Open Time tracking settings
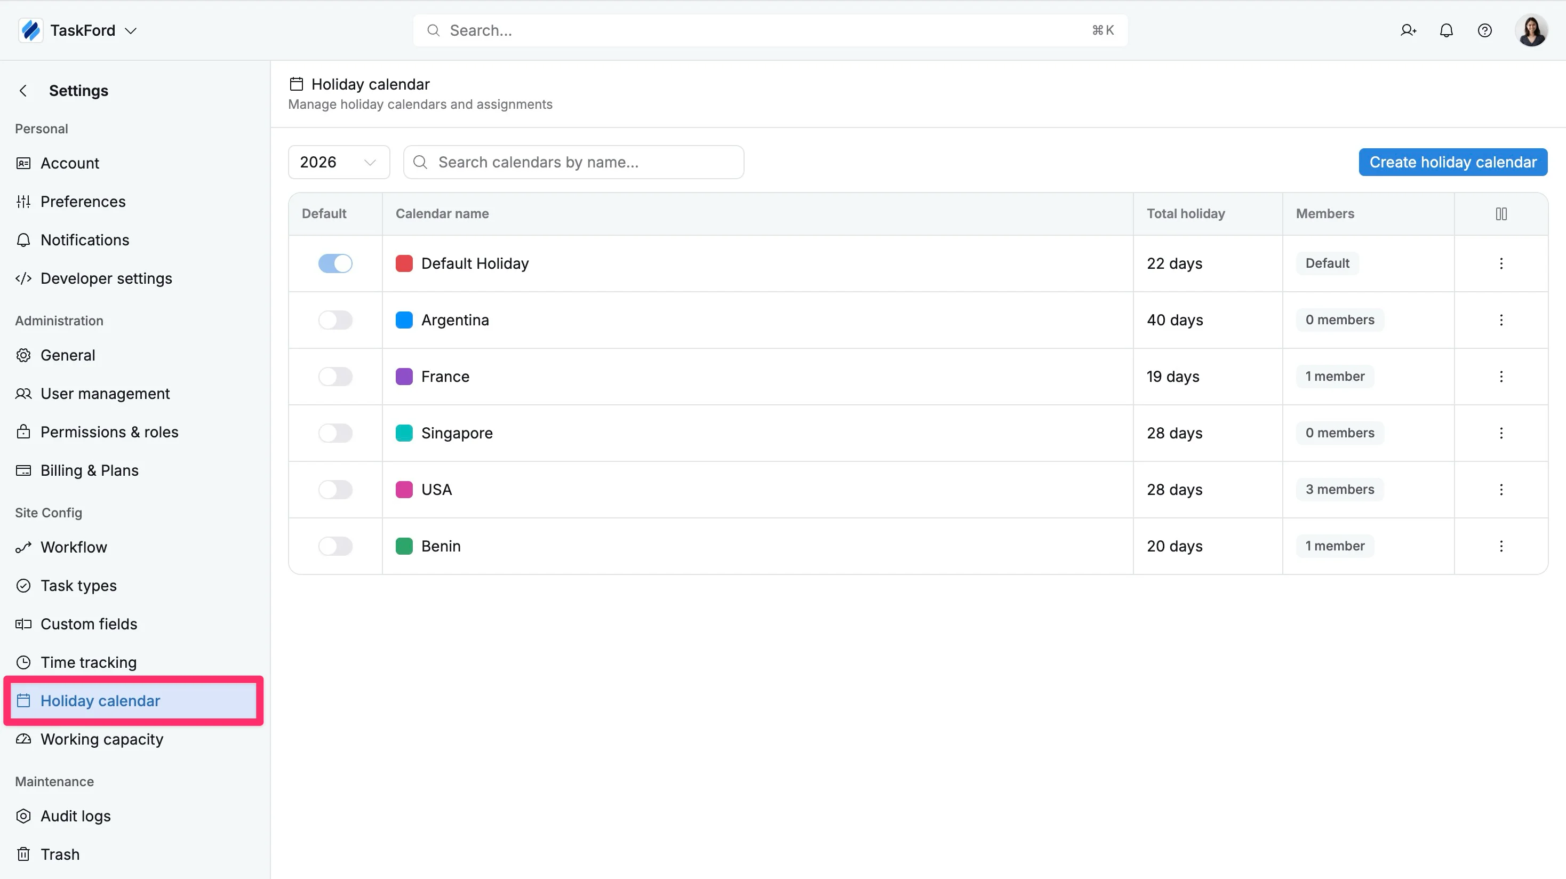The width and height of the screenshot is (1566, 879). 133,662
